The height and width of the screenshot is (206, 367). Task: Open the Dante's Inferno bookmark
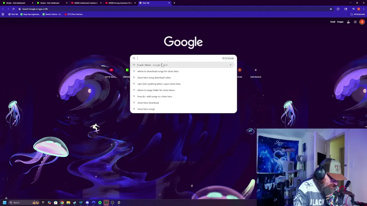[52, 14]
